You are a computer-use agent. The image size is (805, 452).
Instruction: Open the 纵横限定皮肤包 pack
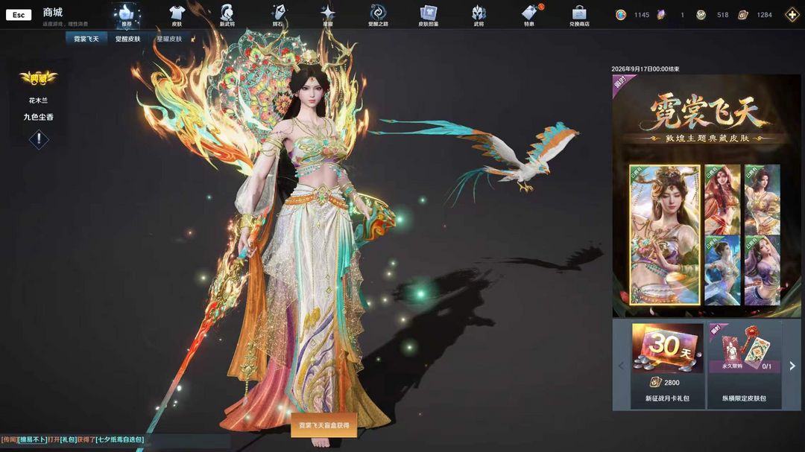click(745, 366)
